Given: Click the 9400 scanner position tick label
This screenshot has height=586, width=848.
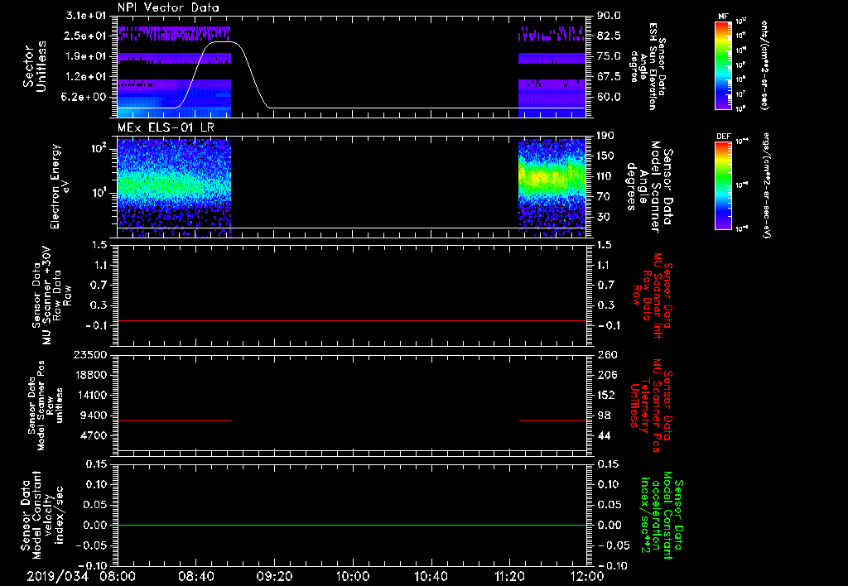Looking at the screenshot, I should click(94, 415).
